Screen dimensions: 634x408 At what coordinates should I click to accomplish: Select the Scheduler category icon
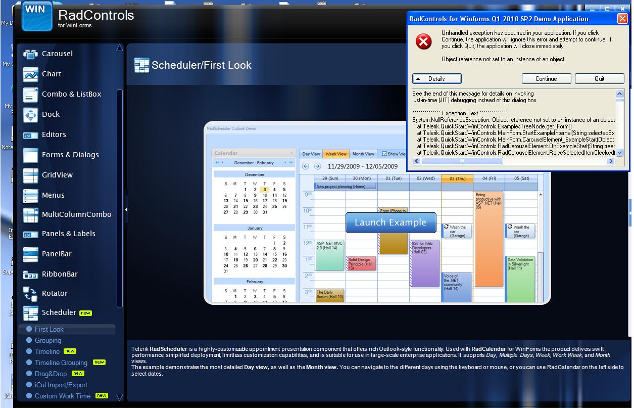click(31, 313)
